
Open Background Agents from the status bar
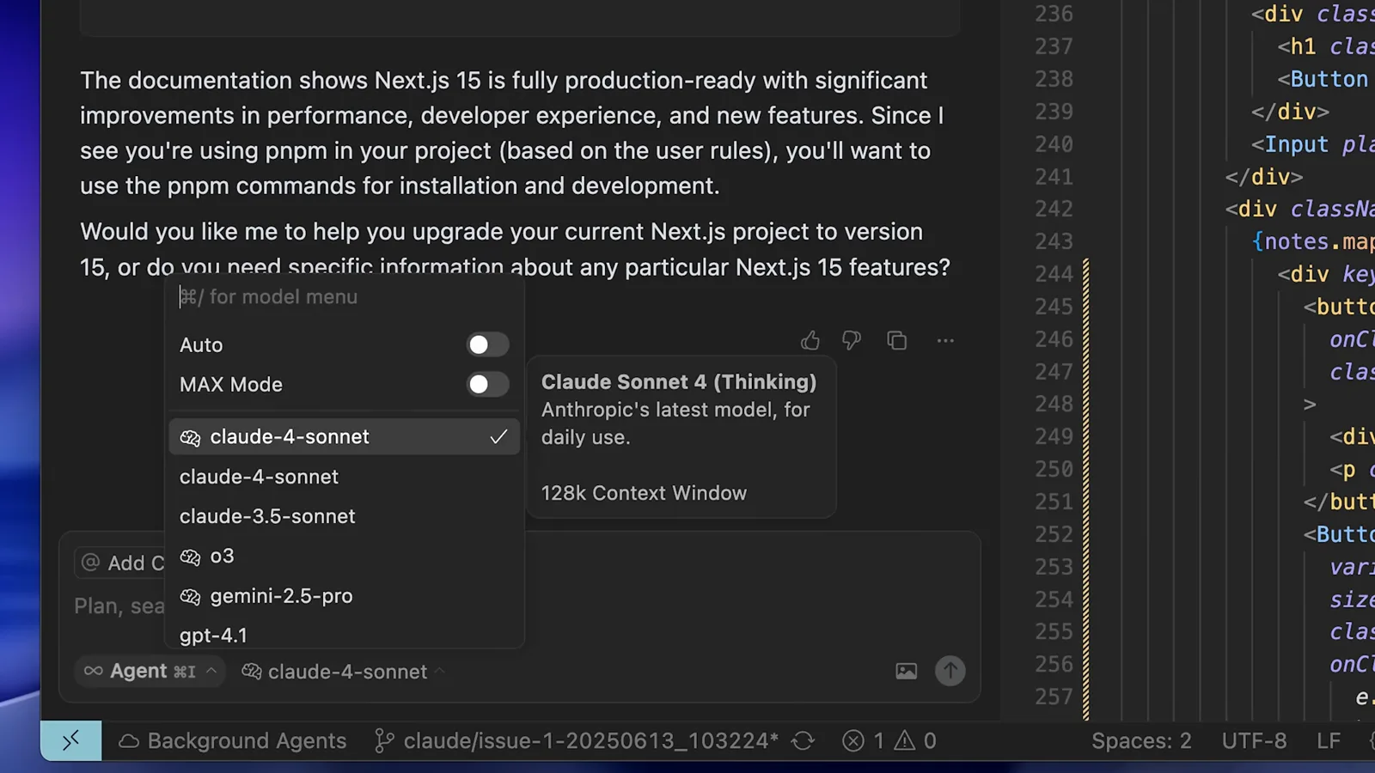232,740
